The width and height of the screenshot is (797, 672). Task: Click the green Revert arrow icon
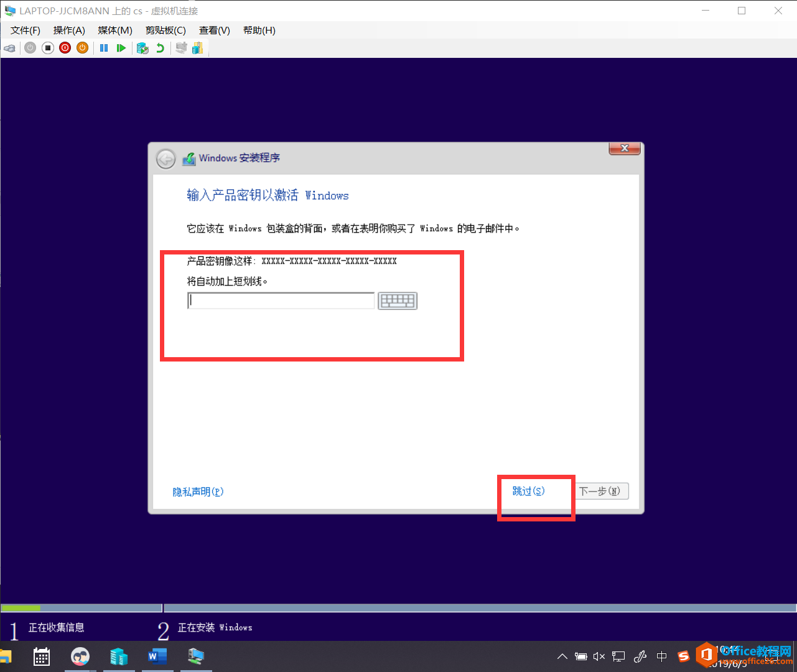coord(160,48)
